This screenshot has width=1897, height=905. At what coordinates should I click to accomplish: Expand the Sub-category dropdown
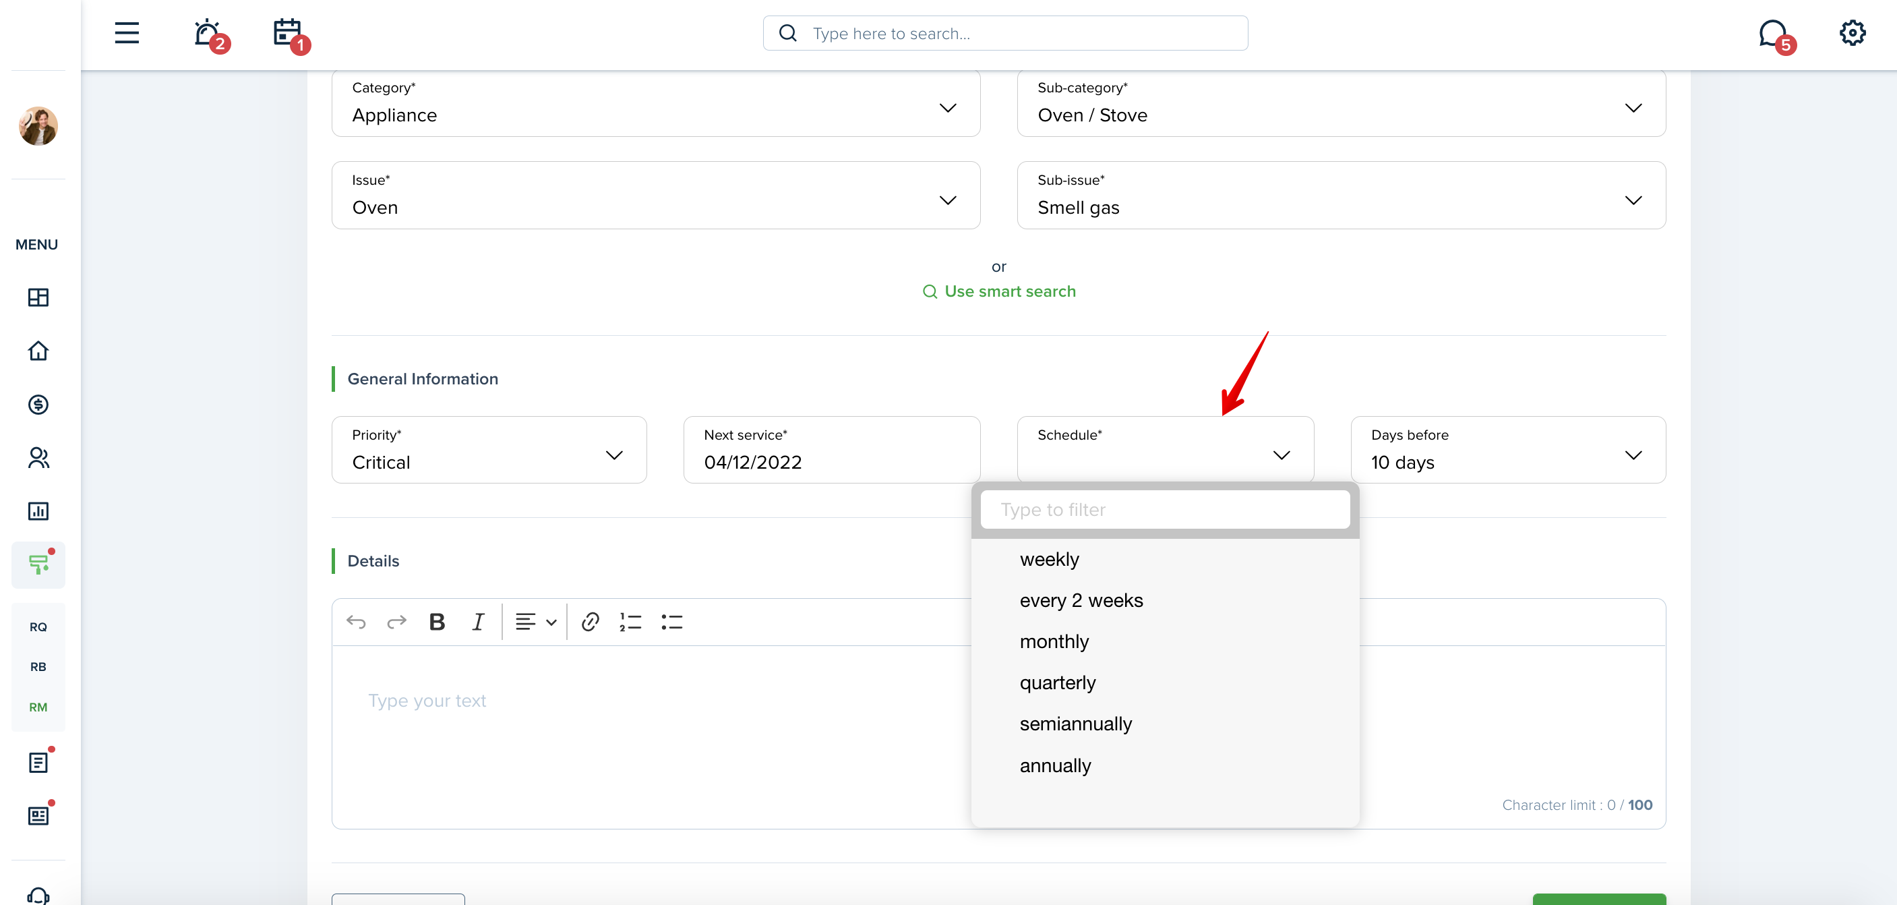[x=1341, y=103]
